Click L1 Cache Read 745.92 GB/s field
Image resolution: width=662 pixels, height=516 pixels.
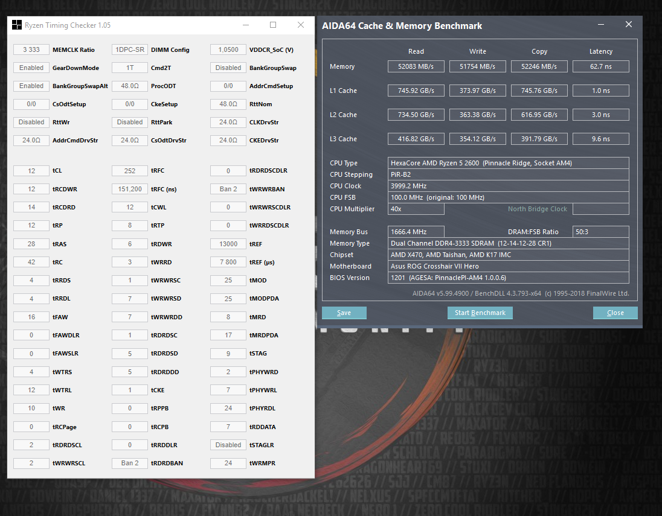pos(416,91)
